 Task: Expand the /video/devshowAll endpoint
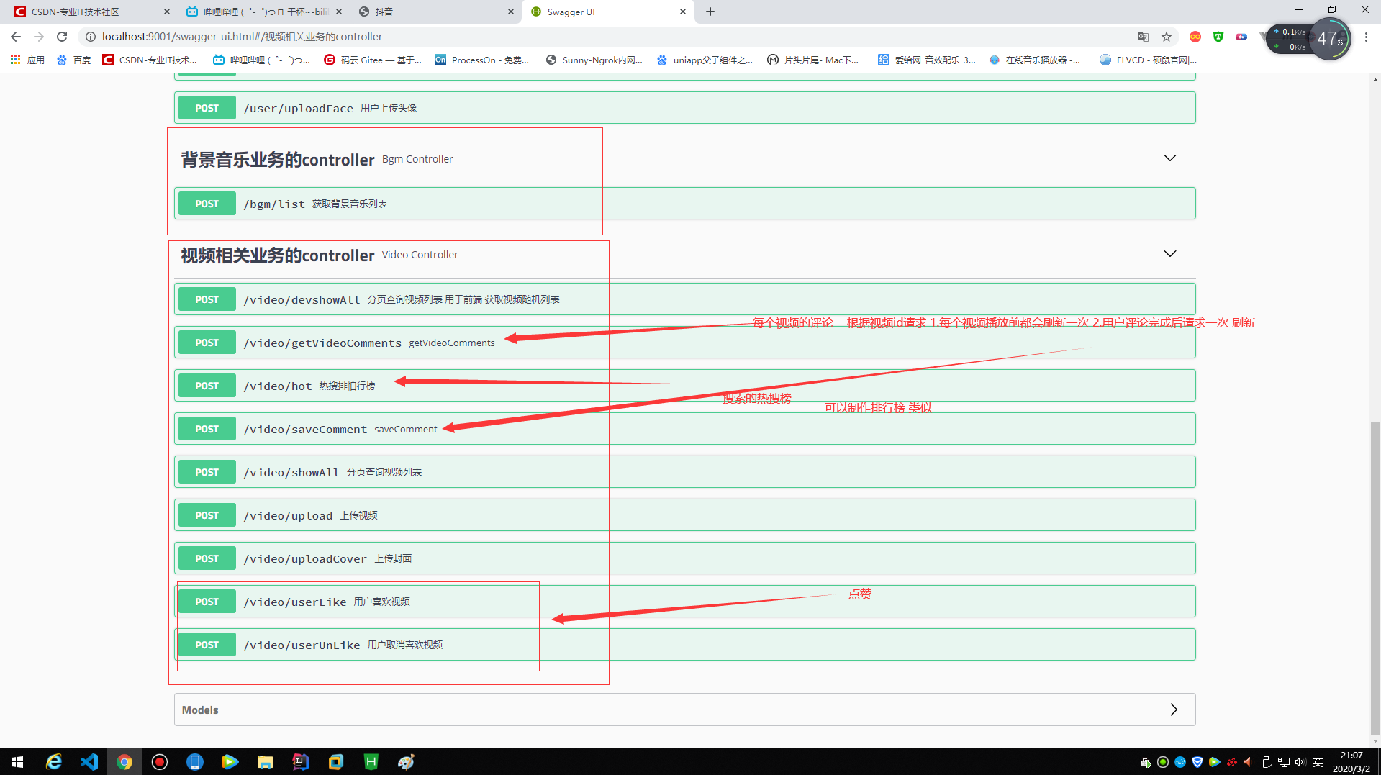pos(684,299)
